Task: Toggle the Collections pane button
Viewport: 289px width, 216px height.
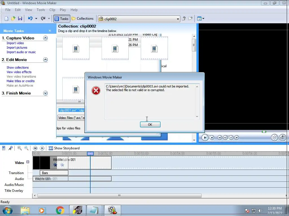Action: pyautogui.click(x=83, y=19)
